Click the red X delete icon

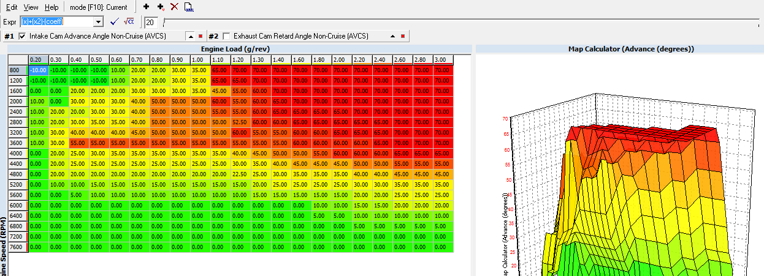[x=174, y=7]
